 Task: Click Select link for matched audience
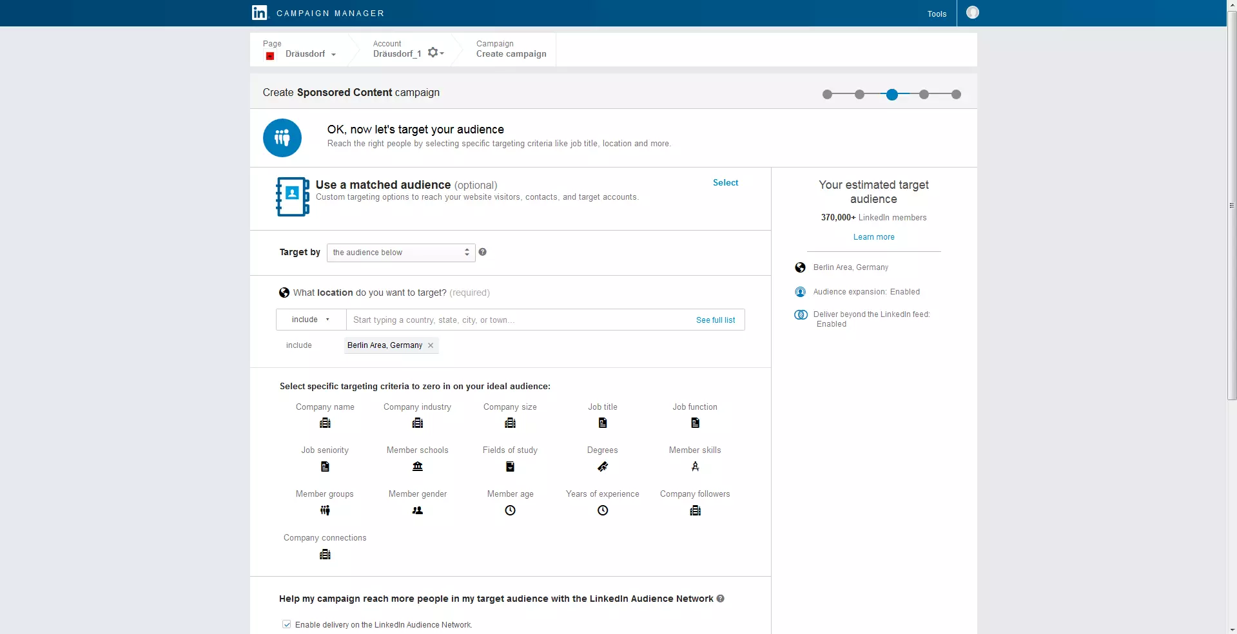click(725, 182)
